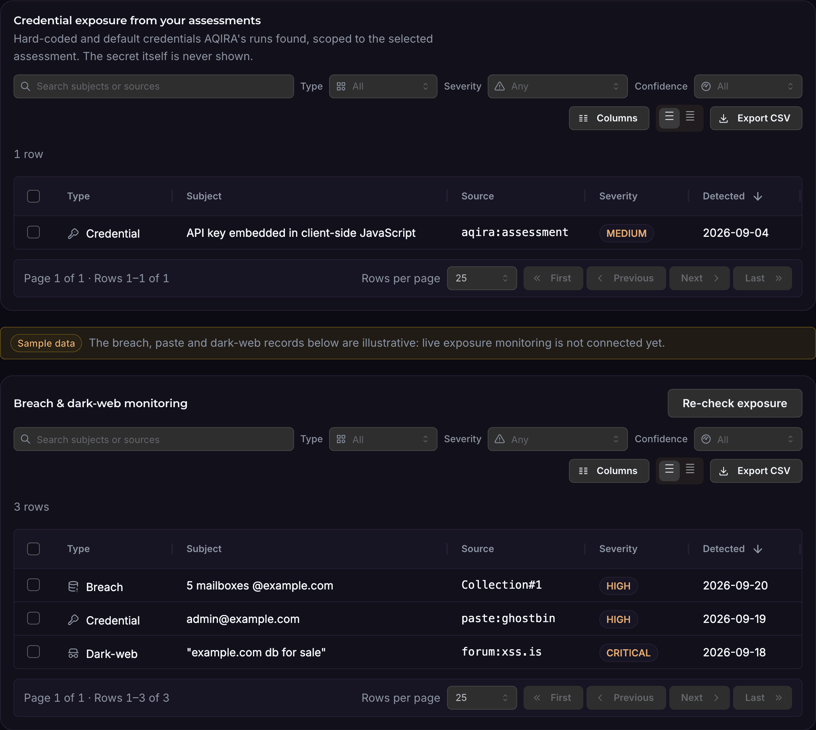Open the Severity filter in the assessments section
Screen dimensions: 816x730
[557, 86]
